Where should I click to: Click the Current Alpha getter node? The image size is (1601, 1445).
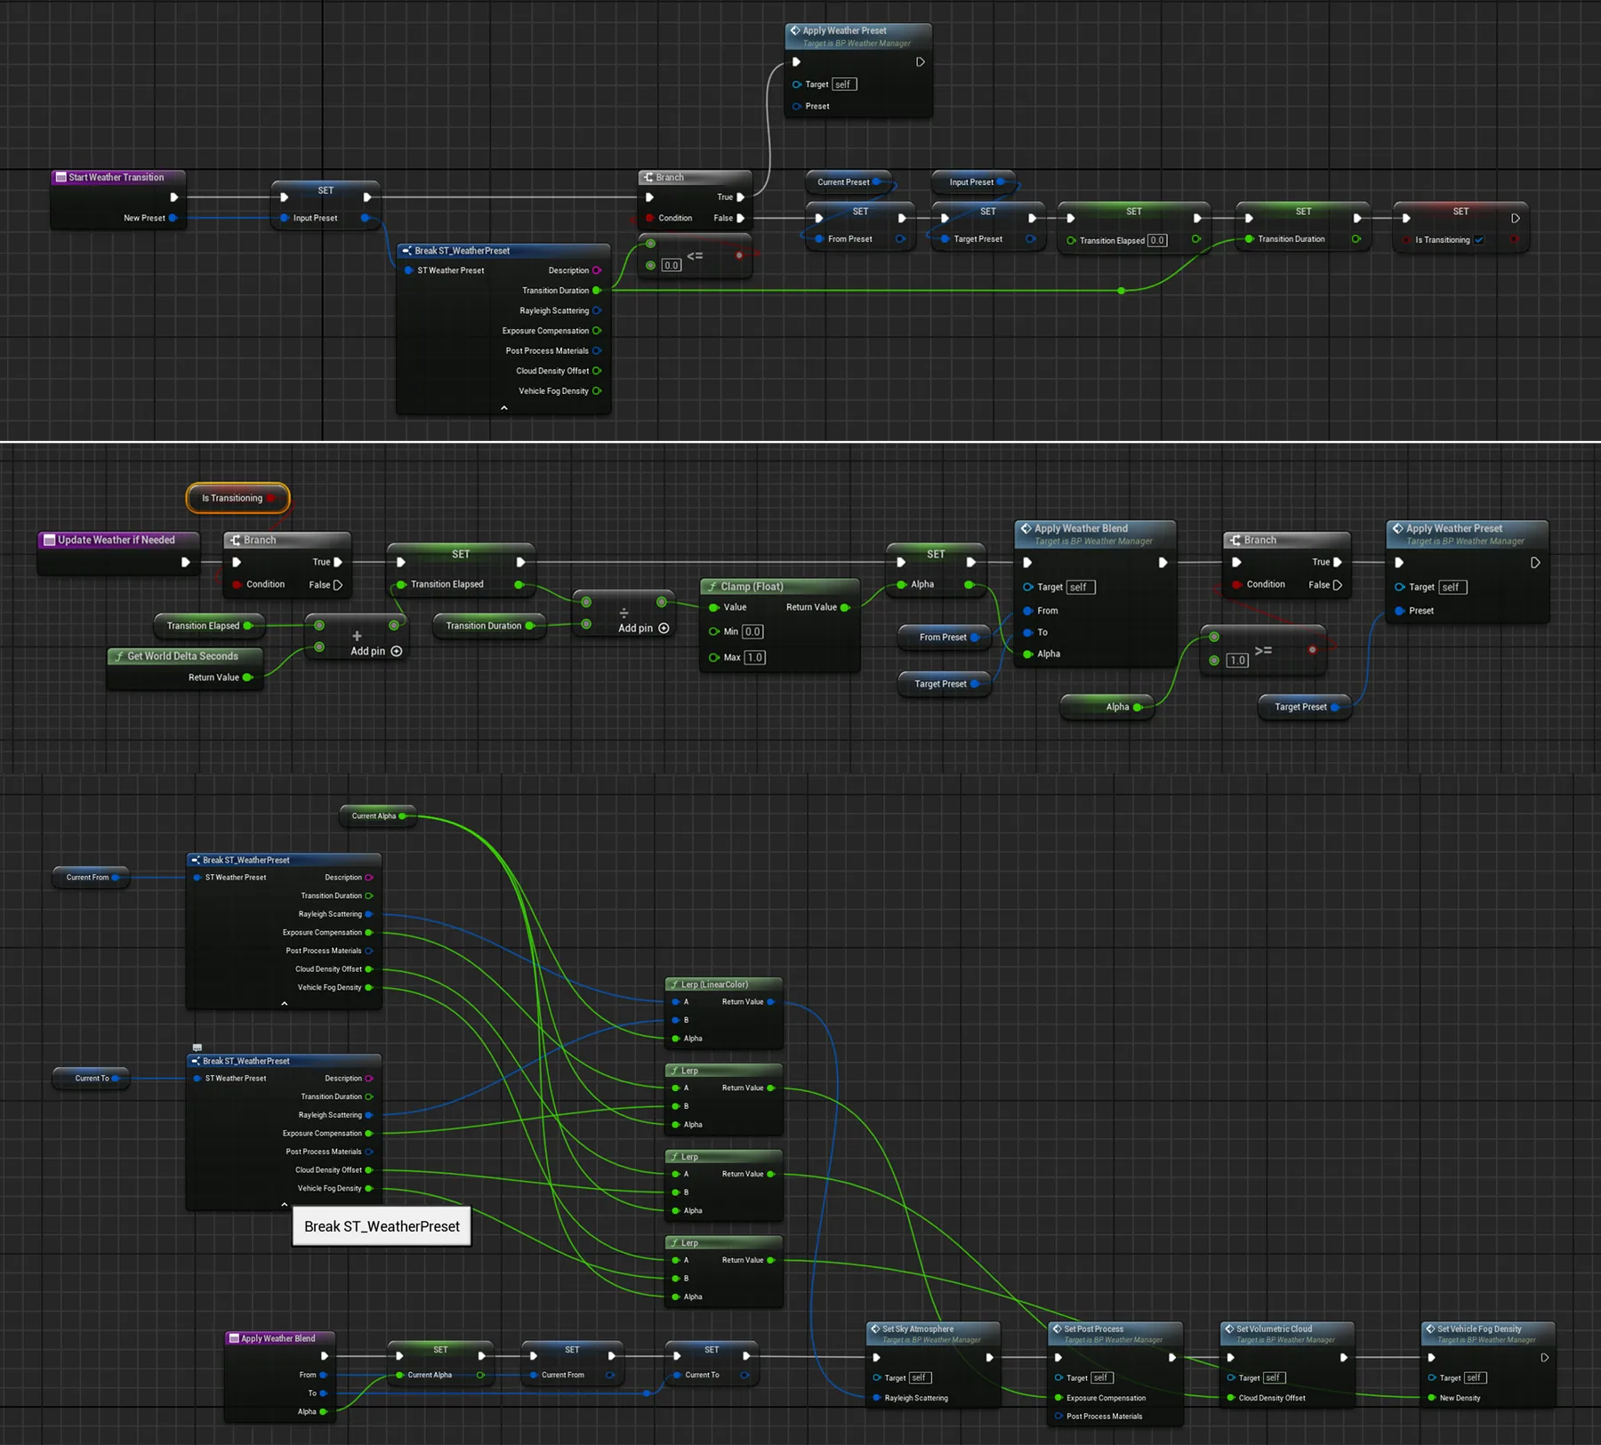(x=379, y=815)
